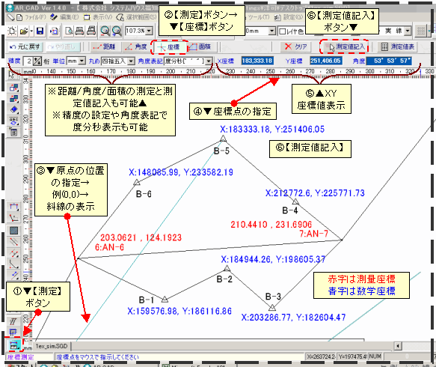
Task: Open the line width mm dropdown
Action: [272, 31]
